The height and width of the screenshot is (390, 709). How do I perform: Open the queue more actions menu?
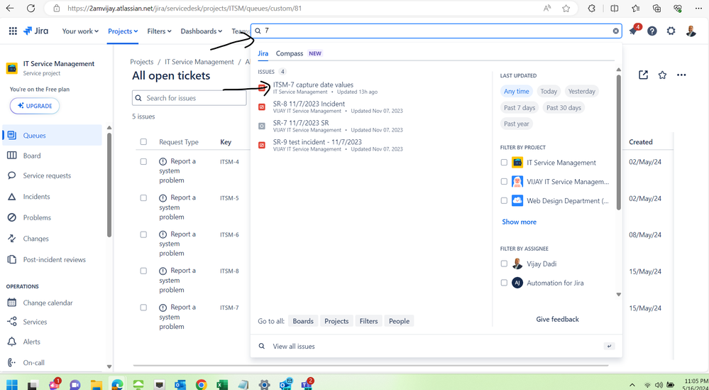click(682, 75)
